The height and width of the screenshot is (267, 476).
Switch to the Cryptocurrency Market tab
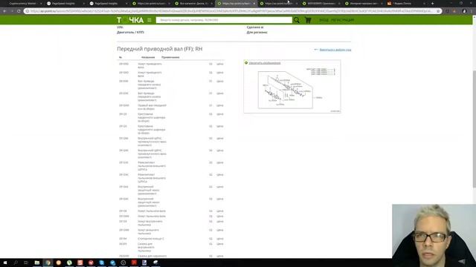pyautogui.click(x=23, y=3)
